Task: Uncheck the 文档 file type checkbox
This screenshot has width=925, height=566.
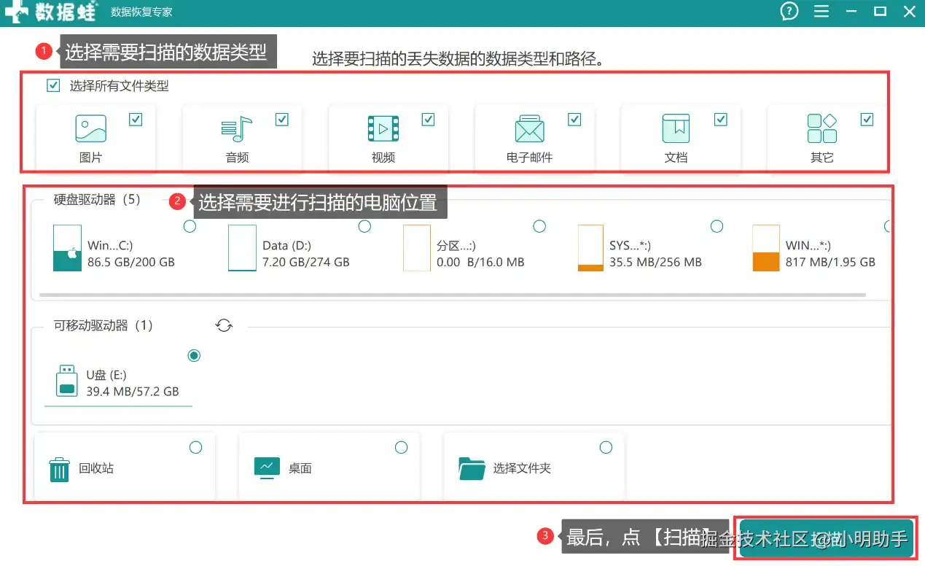Action: (721, 120)
